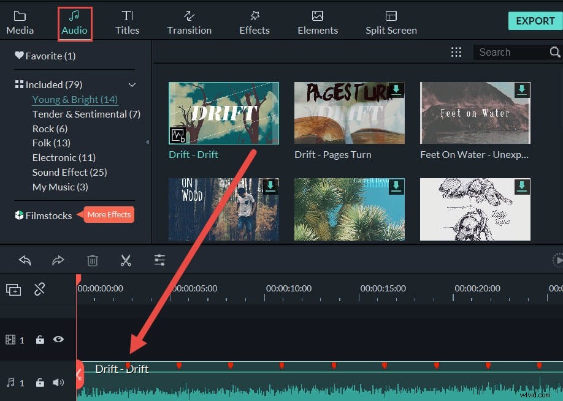Screen dimensions: 563x401
Task: Click the EXPORT button
Action: click(534, 20)
